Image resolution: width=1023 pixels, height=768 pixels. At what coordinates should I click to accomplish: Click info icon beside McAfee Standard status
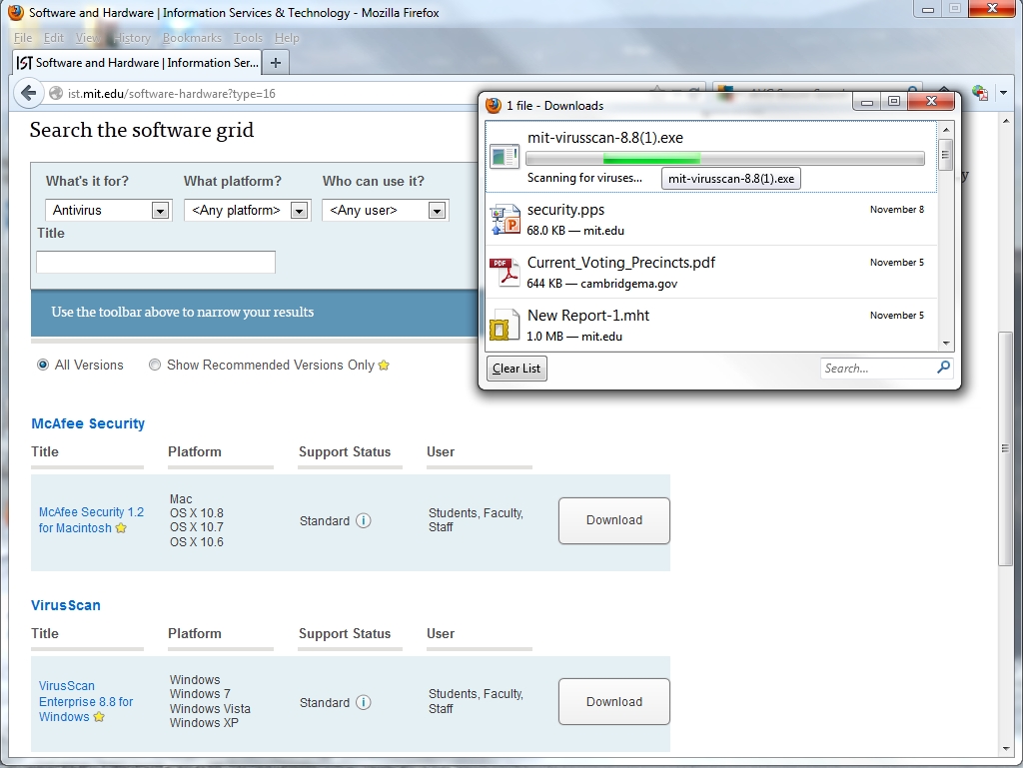[x=364, y=520]
